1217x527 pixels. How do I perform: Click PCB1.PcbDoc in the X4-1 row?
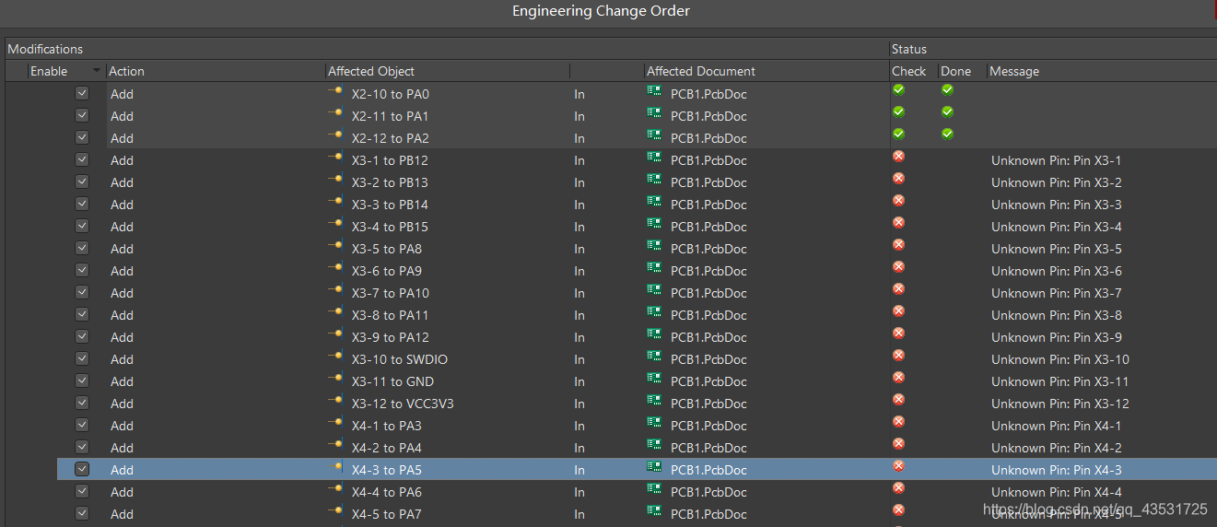pos(708,426)
